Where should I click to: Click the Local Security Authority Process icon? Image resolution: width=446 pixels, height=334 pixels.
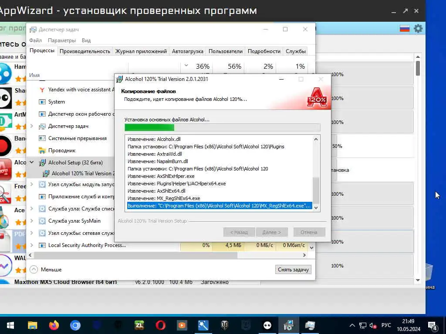42,245
